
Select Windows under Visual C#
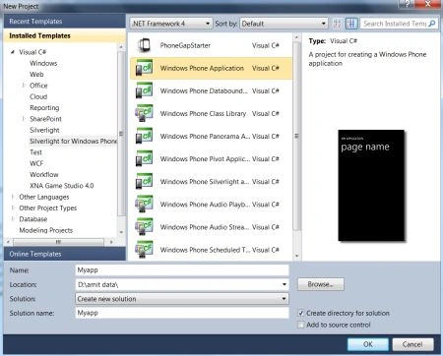pos(43,63)
